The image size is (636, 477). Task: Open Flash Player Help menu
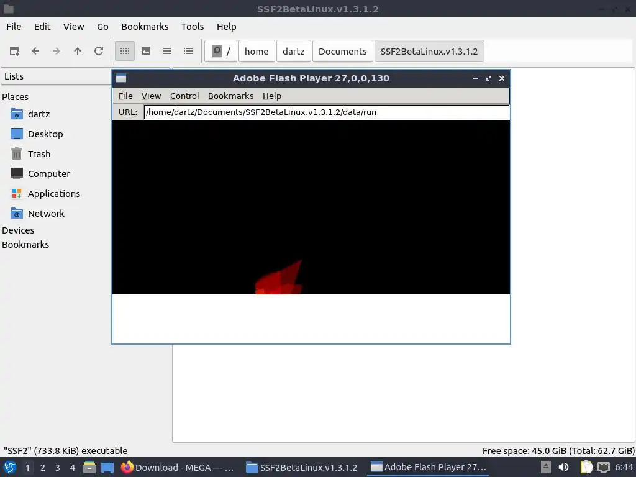click(x=272, y=96)
